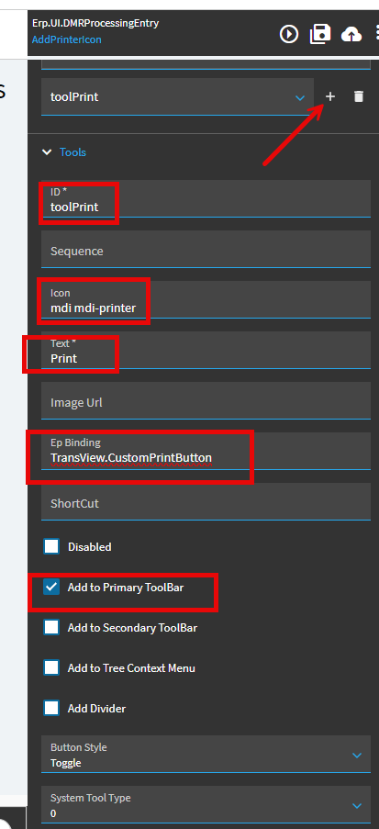Uncheck Add to Primary ToolBar

(x=51, y=588)
